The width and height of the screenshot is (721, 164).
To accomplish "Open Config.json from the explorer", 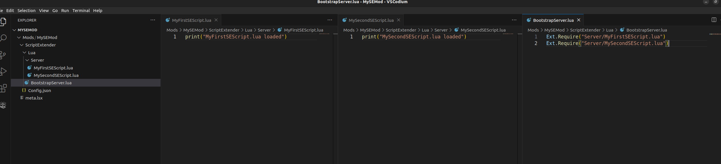I will click(x=39, y=90).
